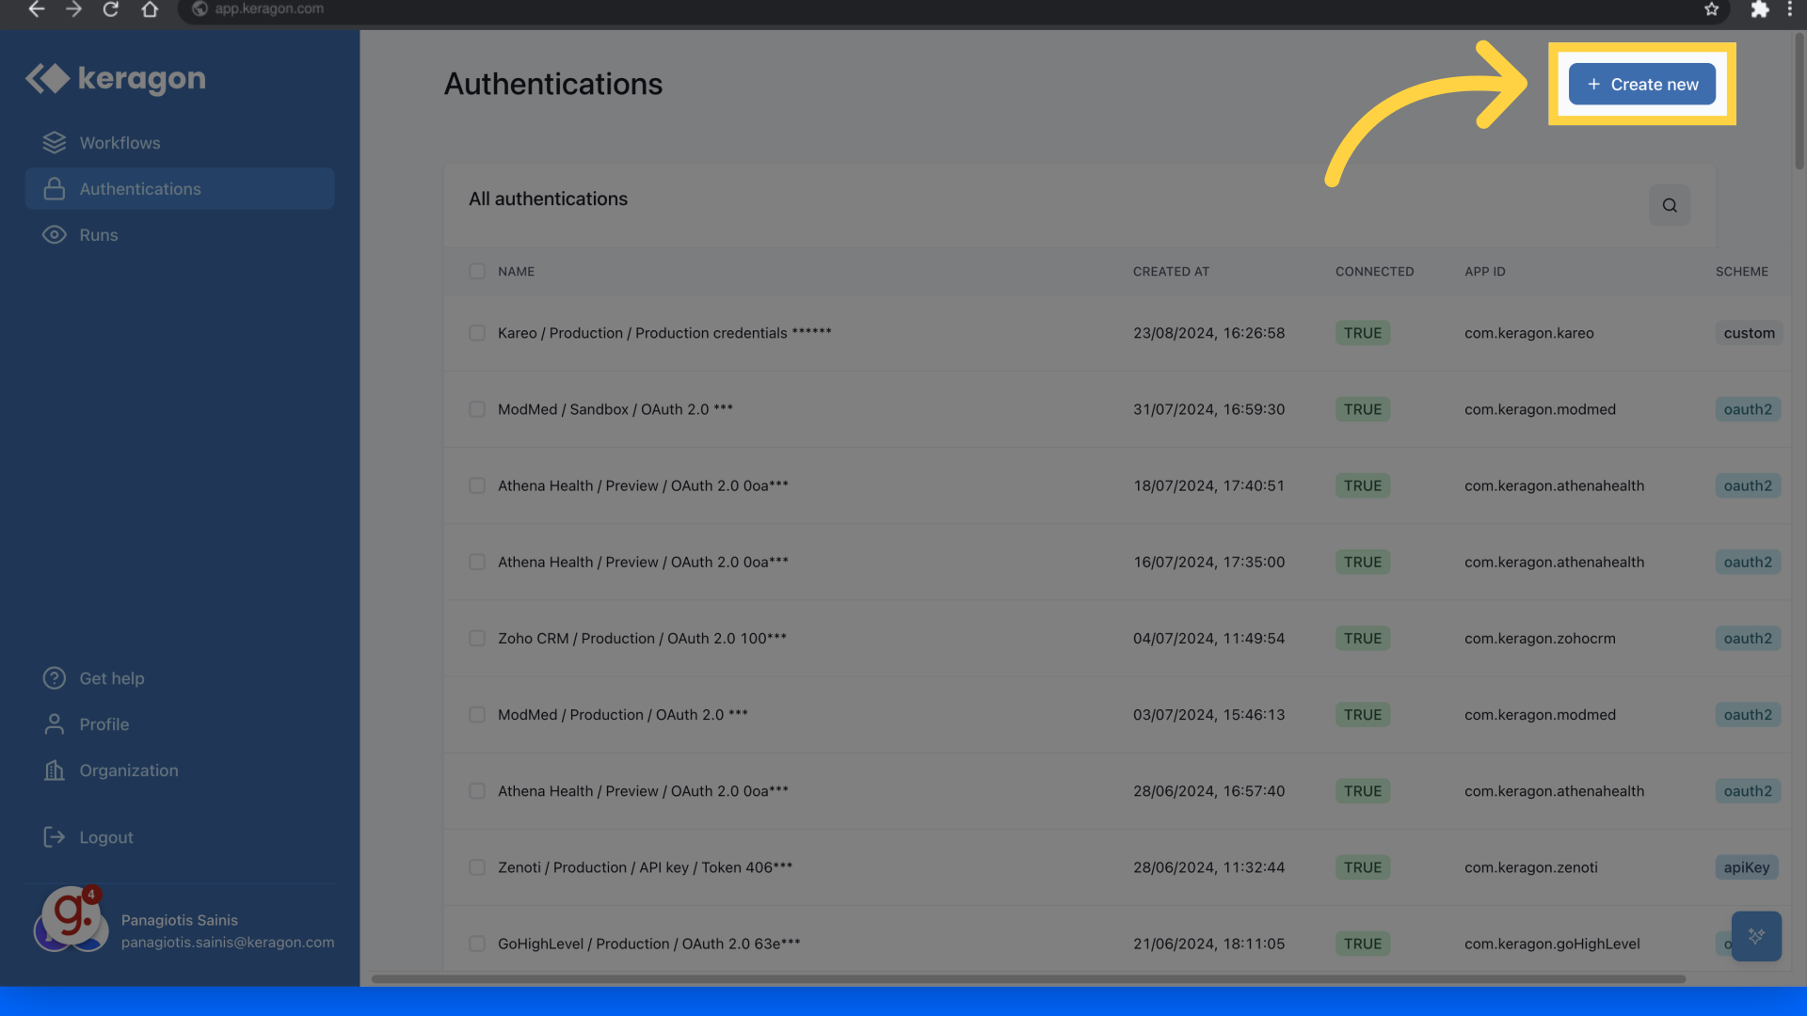The height and width of the screenshot is (1016, 1807).
Task: Click TRUE badge in Kareo row
Action: click(1362, 333)
